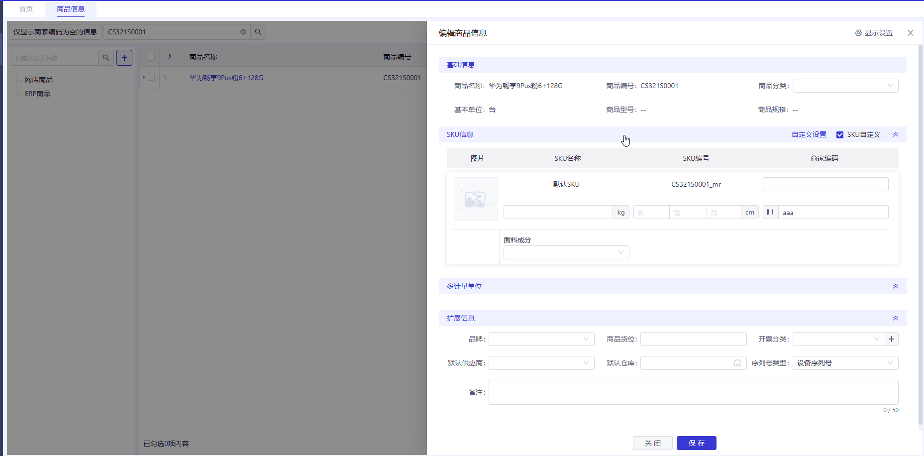
Task: Click the 已勾选0项内容 status text
Action: pos(166,444)
